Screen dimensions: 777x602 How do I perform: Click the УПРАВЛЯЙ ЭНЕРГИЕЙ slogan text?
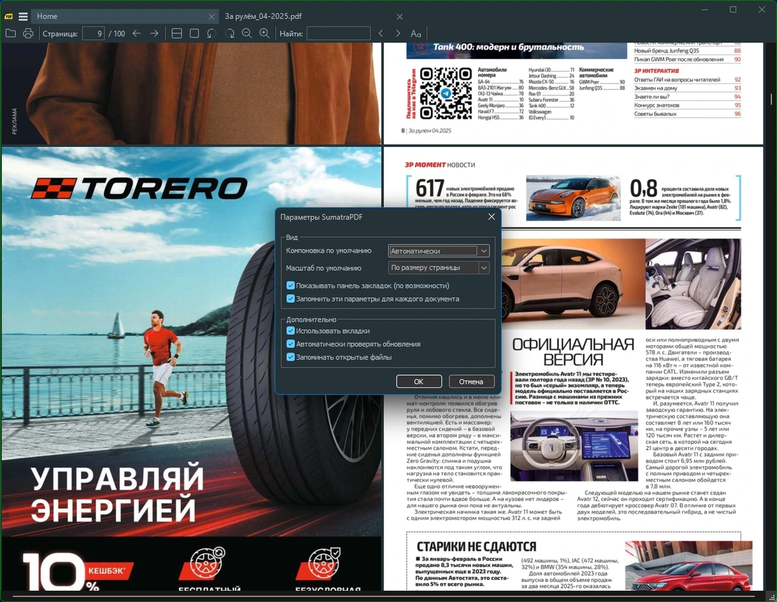coord(117,493)
